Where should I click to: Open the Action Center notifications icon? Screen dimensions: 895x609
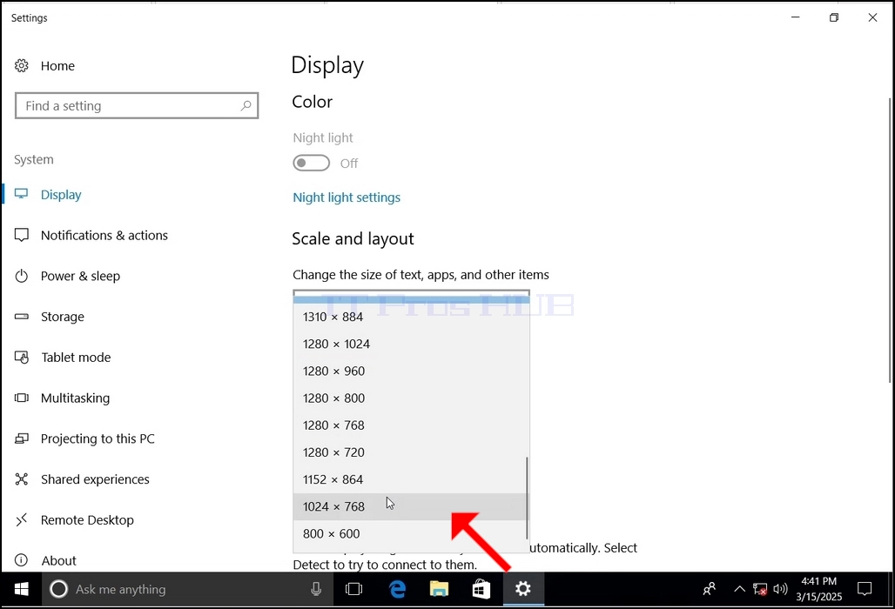pos(865,589)
